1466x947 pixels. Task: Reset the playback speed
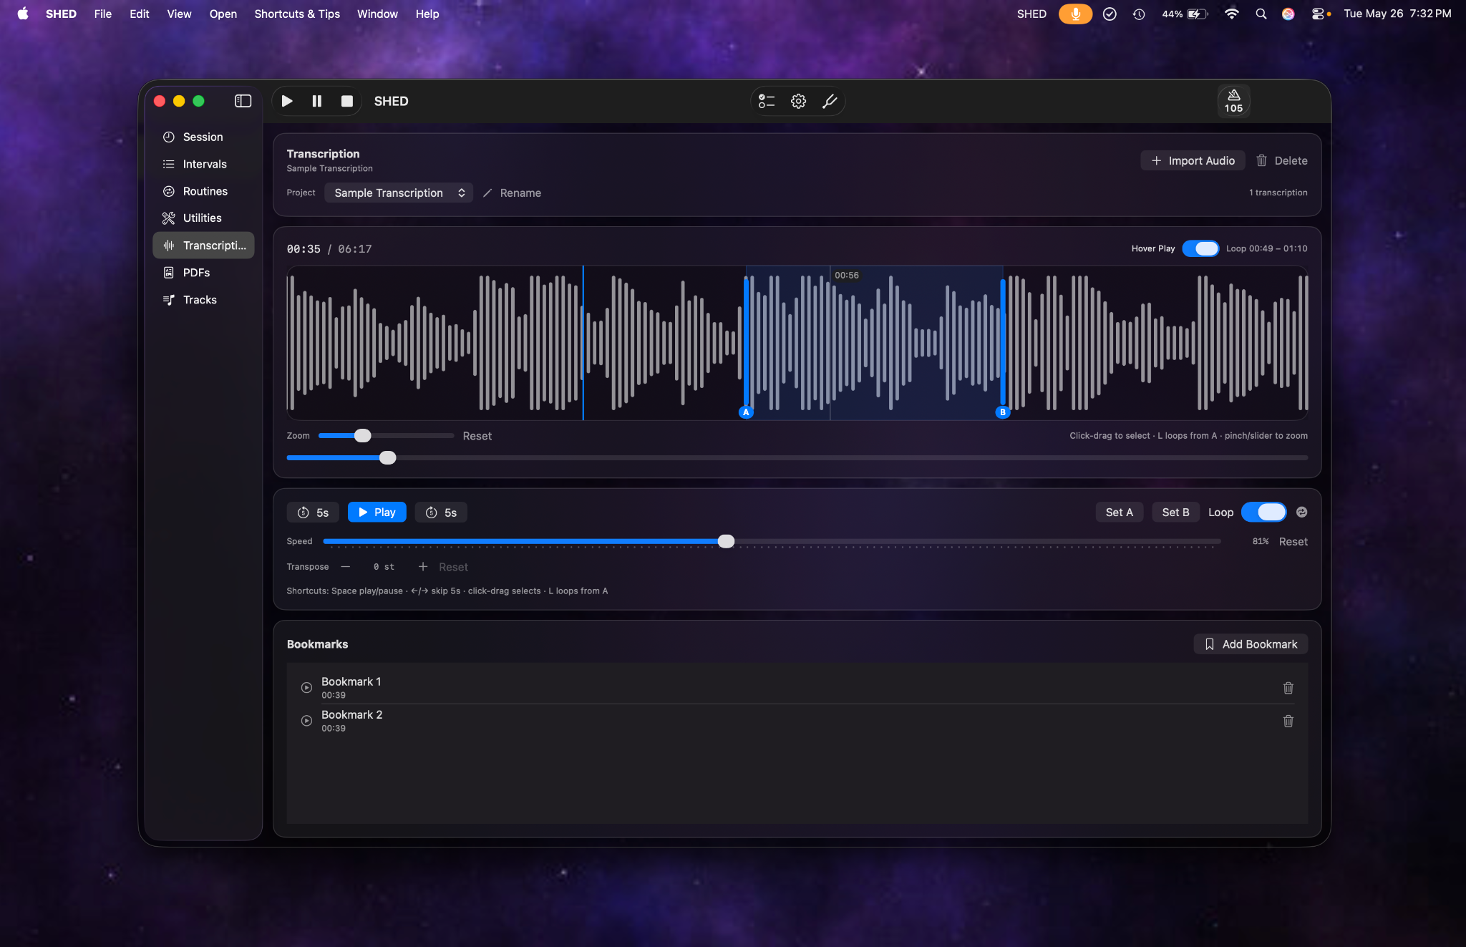pyautogui.click(x=1293, y=542)
